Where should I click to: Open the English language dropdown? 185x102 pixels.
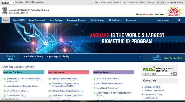[8, 3]
